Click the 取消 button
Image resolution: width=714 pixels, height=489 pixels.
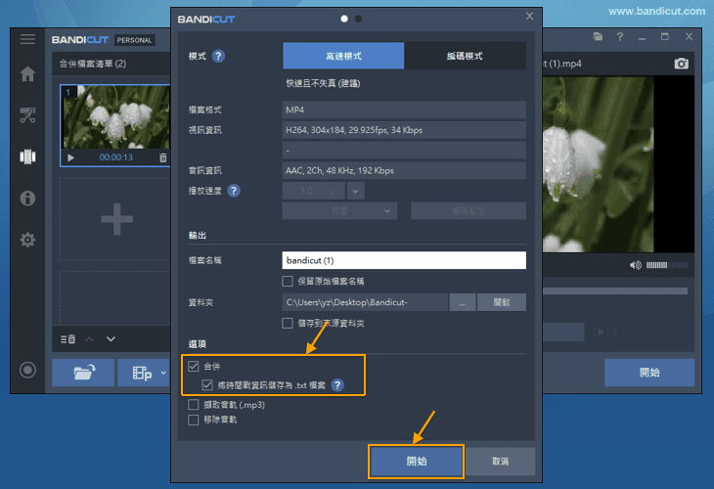[500, 462]
